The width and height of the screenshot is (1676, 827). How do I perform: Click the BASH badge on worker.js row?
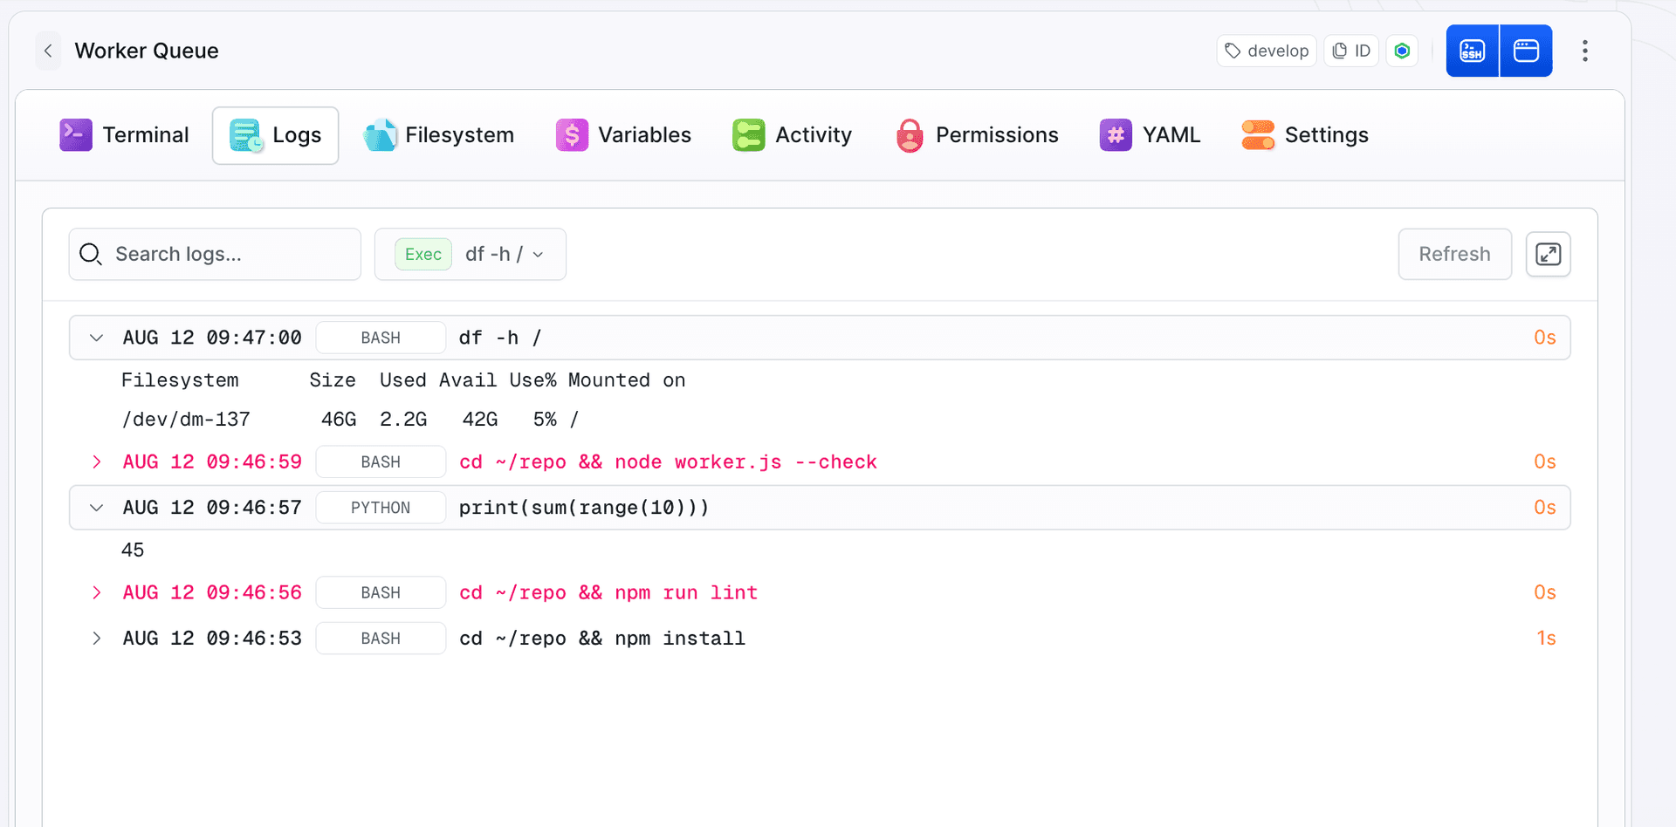[x=381, y=461]
